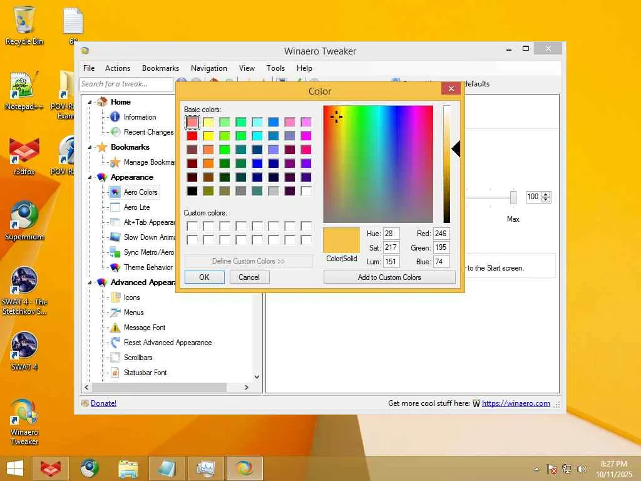Select the Aero Colors icon

(x=115, y=192)
